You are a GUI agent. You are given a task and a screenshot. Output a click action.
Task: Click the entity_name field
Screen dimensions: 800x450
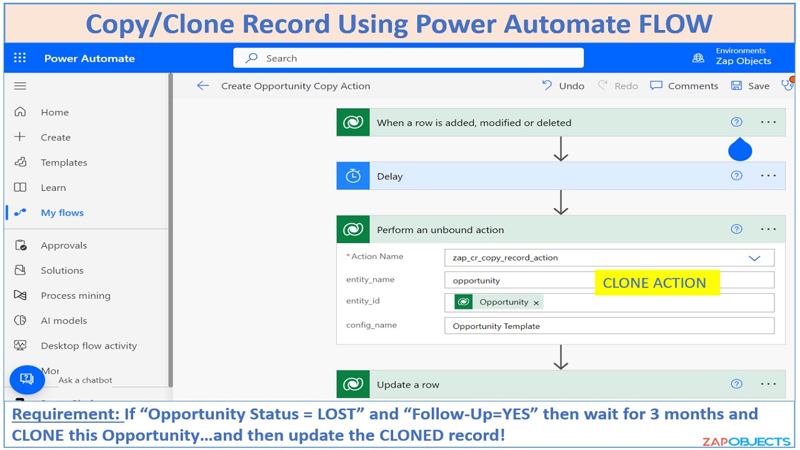coord(609,280)
